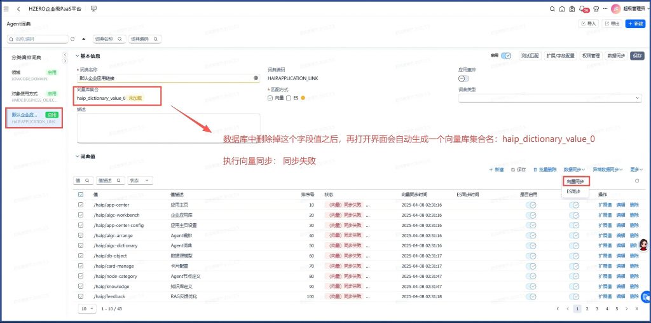The image size is (651, 323).
Task: Choose ES同步 menu option
Action: point(574,191)
